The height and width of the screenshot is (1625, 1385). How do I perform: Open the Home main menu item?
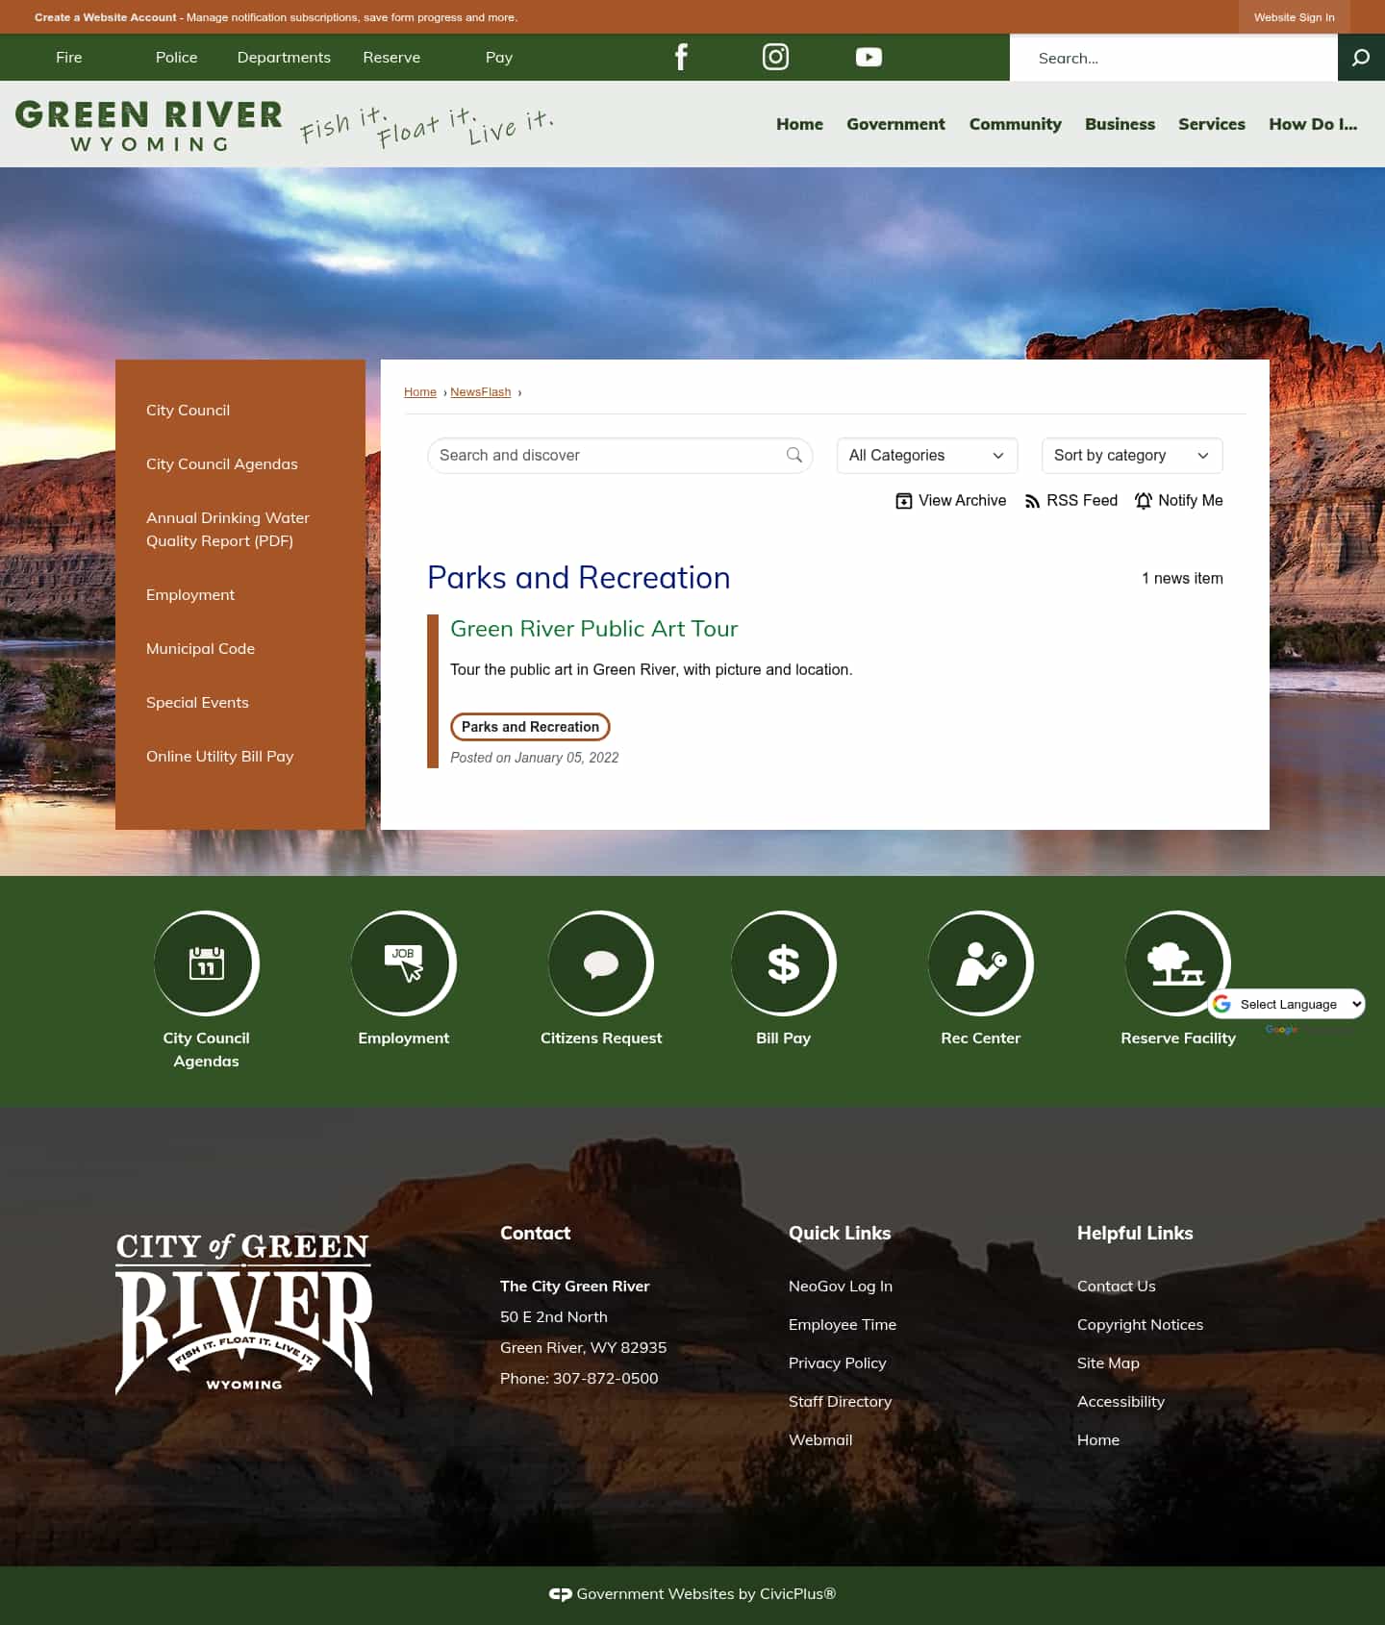pyautogui.click(x=799, y=124)
